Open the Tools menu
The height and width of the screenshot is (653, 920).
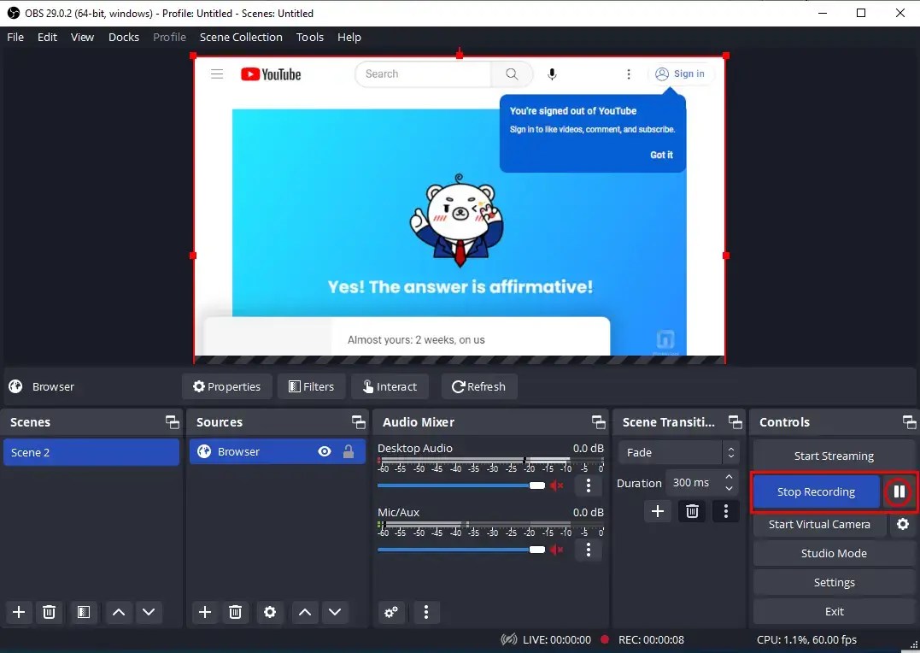pyautogui.click(x=309, y=37)
